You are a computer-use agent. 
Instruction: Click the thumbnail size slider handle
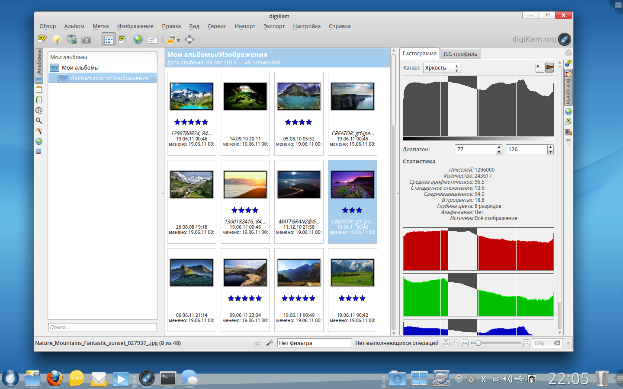[x=478, y=343]
